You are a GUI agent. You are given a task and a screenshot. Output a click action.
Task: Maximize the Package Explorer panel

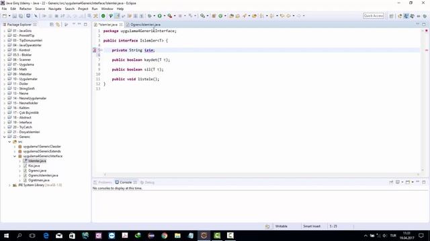(85, 24)
